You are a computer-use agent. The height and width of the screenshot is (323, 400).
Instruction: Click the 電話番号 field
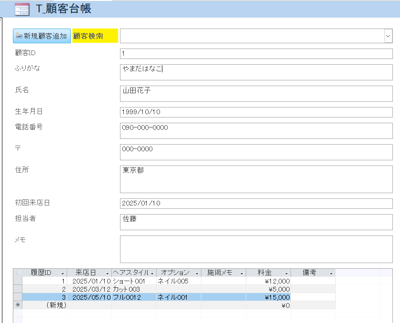tap(256, 131)
